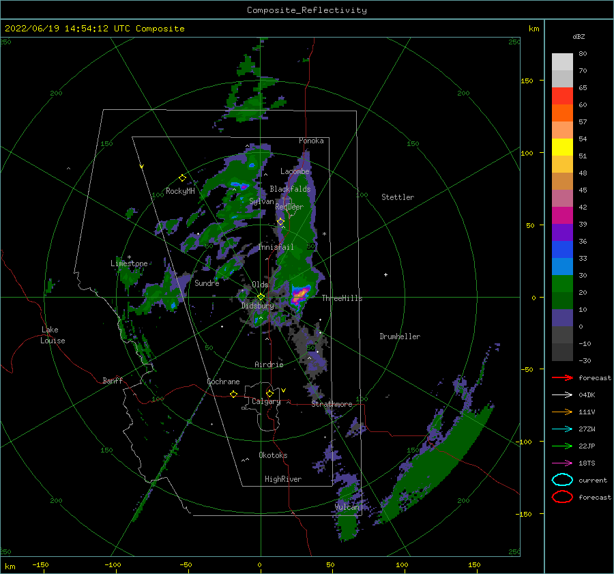Click the Stettler label
The image size is (614, 574).
[398, 197]
